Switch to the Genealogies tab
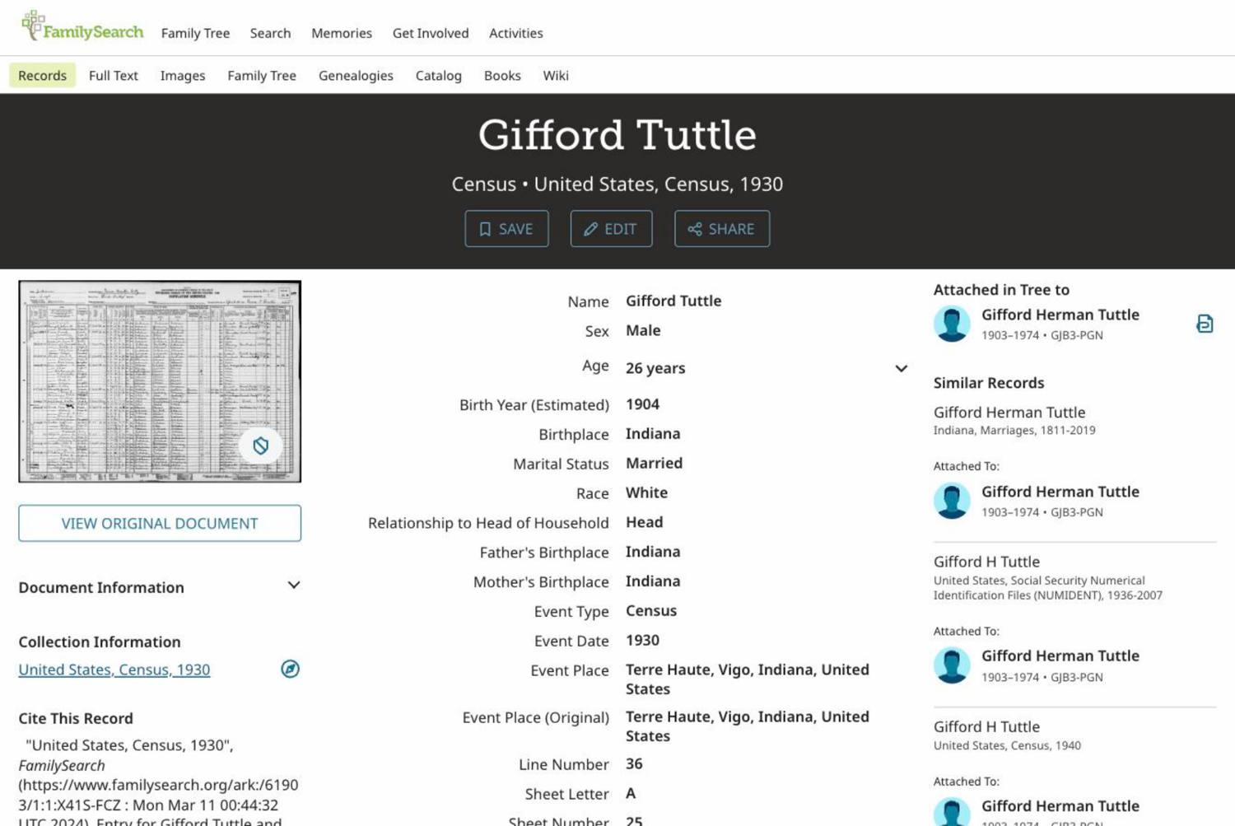 (x=356, y=75)
